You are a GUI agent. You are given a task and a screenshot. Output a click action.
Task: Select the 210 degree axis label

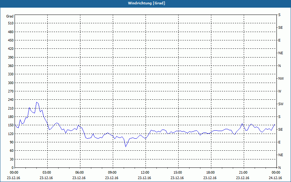[x=11, y=108]
